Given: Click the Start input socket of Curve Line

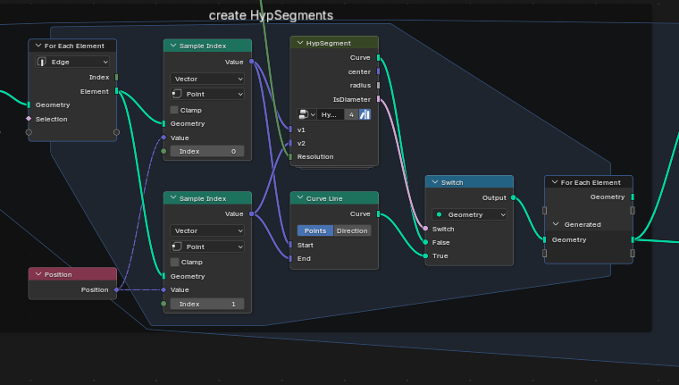Looking at the screenshot, I should coord(290,245).
